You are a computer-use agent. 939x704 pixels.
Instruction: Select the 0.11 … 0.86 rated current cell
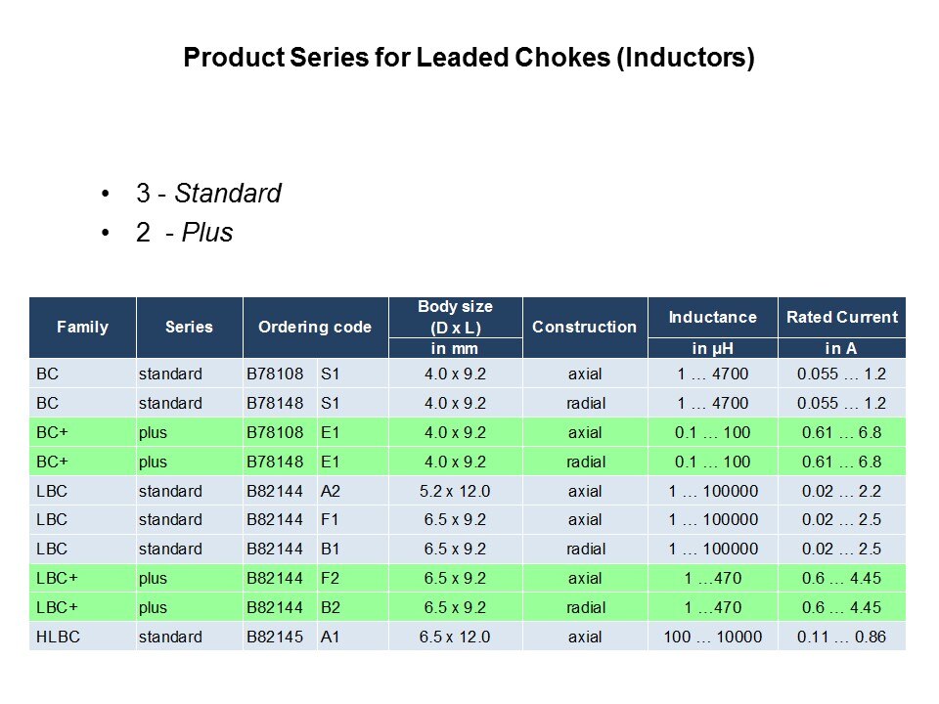click(x=841, y=637)
